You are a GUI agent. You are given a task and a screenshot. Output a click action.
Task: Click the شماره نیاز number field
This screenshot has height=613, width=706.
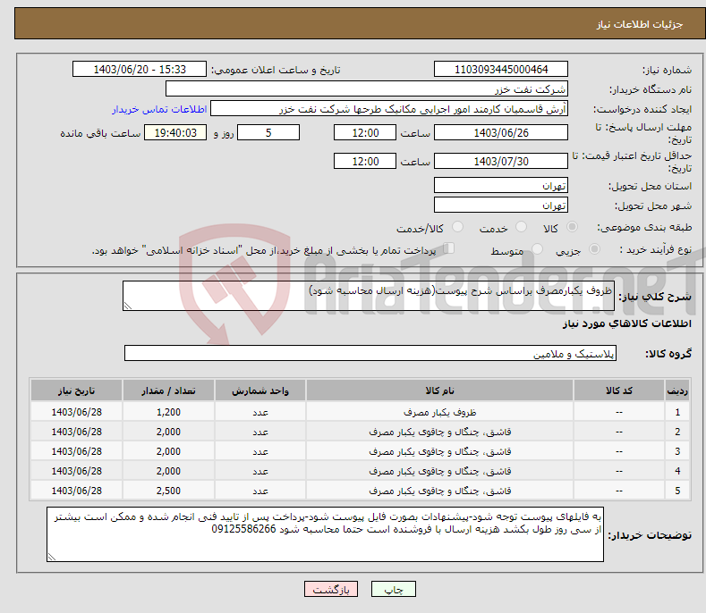pyautogui.click(x=501, y=70)
